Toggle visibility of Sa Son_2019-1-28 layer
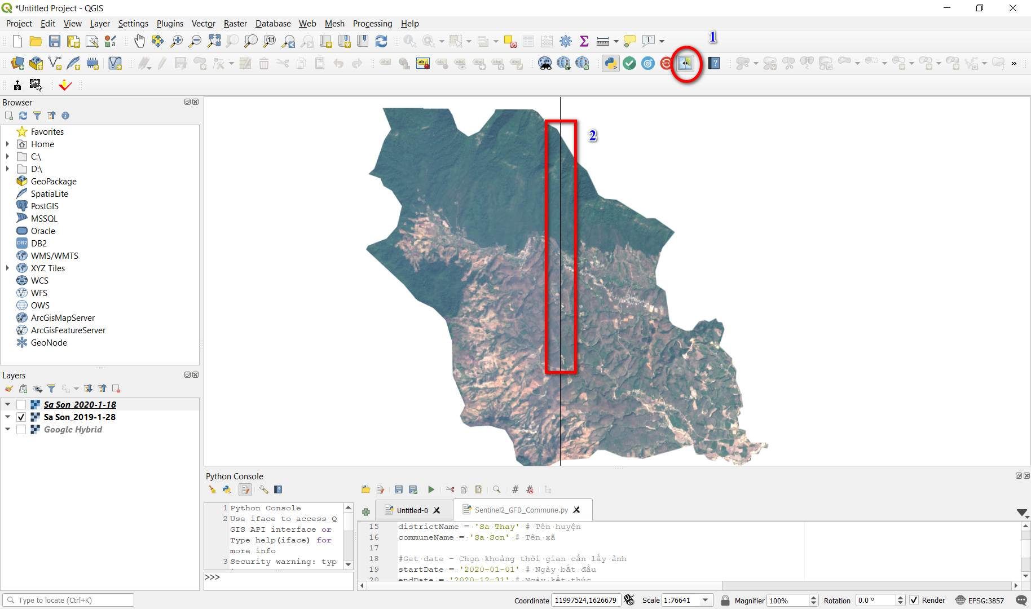The width and height of the screenshot is (1031, 609). tap(21, 417)
